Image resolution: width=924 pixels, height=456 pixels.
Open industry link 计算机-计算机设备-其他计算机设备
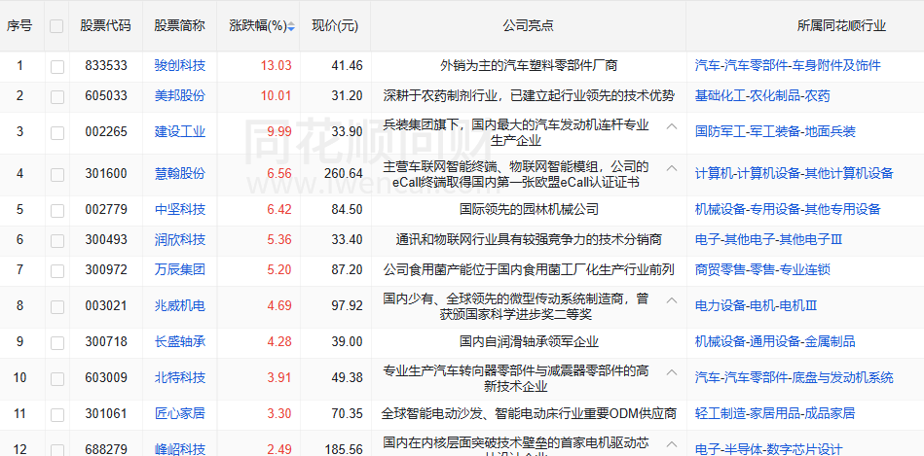point(795,174)
